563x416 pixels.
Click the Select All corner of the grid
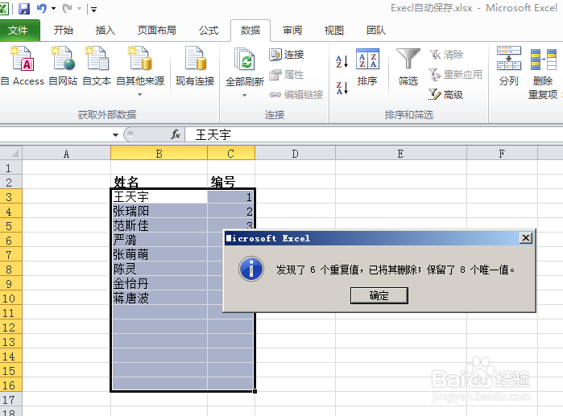tap(11, 154)
